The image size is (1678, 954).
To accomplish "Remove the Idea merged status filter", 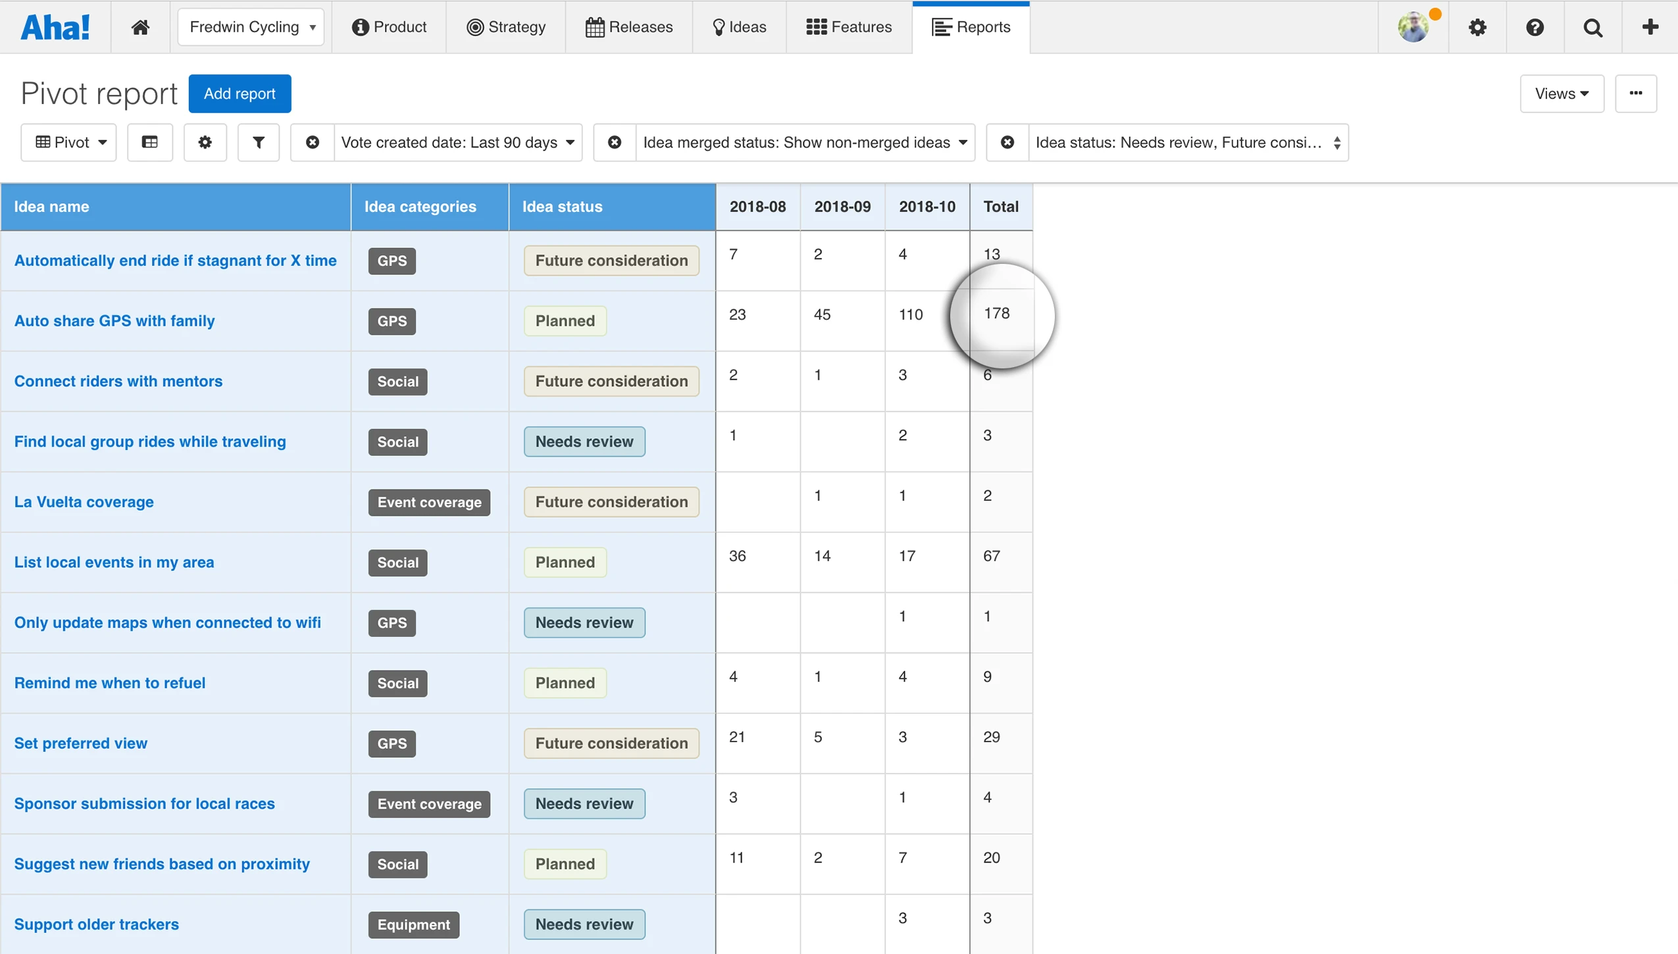I will [x=615, y=142].
